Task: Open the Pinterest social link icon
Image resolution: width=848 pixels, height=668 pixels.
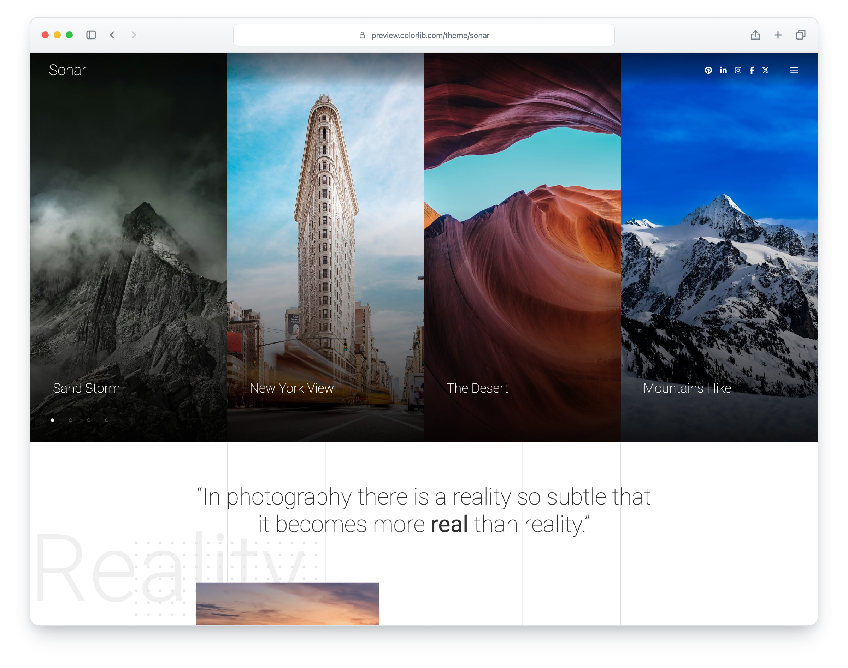Action: click(708, 70)
